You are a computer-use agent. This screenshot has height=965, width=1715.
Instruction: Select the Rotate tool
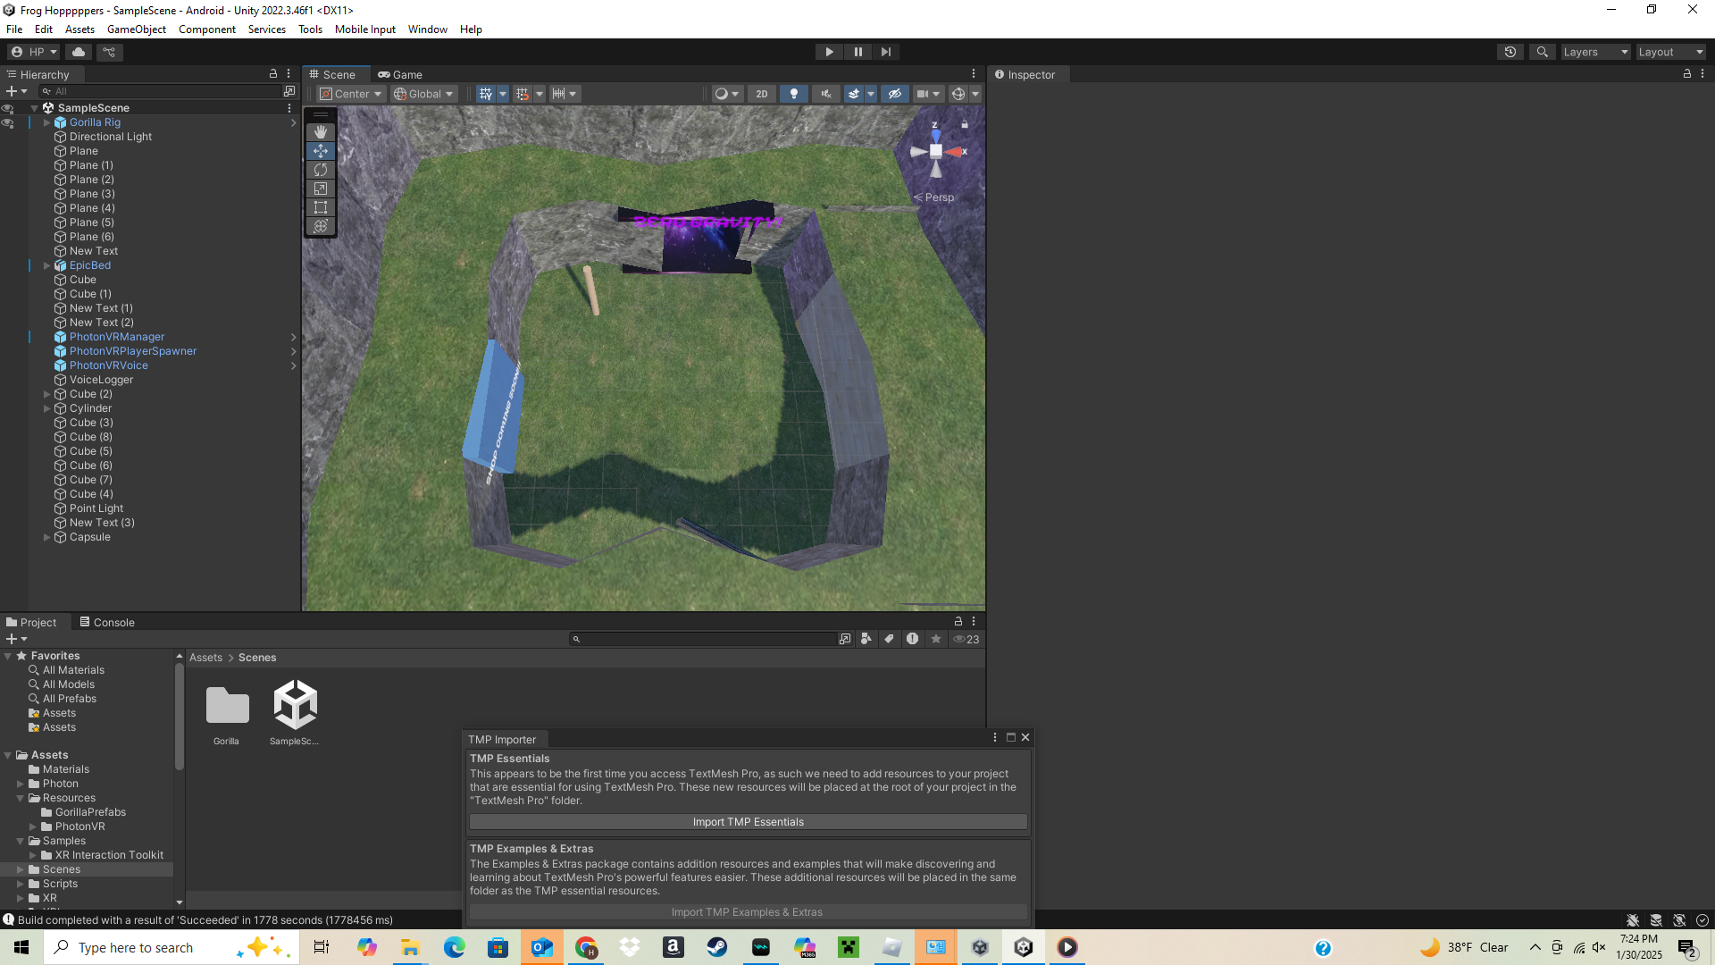pyautogui.click(x=321, y=170)
